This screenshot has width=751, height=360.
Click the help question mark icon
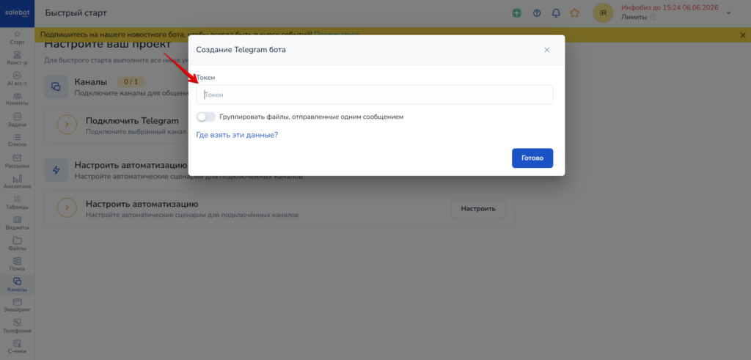click(536, 13)
